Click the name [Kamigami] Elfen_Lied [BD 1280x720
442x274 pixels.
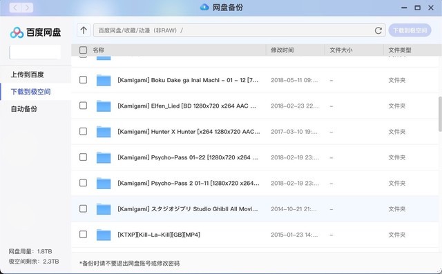point(187,106)
